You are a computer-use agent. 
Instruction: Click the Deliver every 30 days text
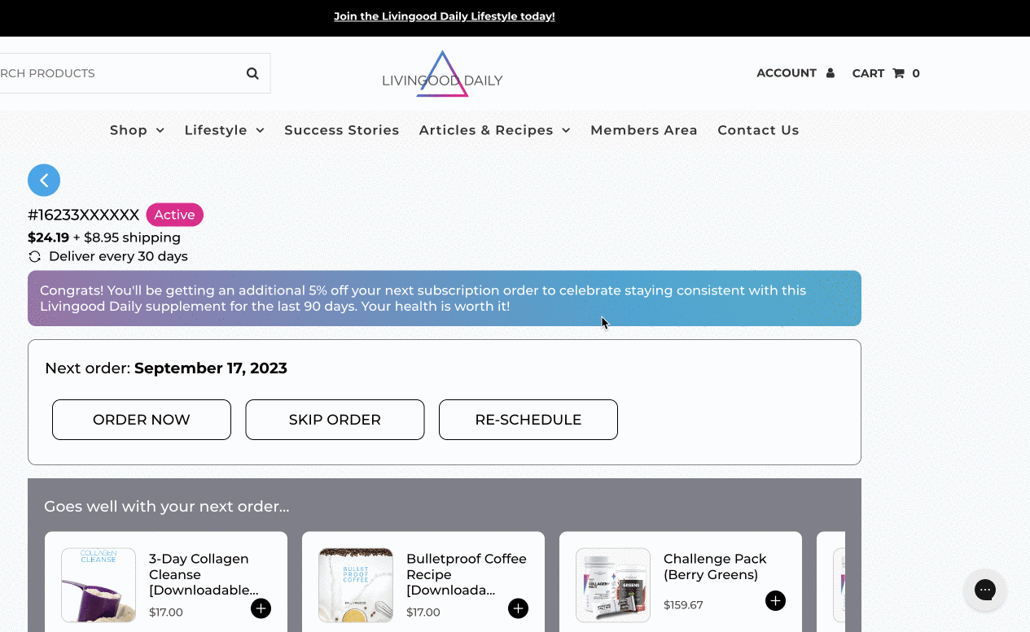tap(118, 257)
